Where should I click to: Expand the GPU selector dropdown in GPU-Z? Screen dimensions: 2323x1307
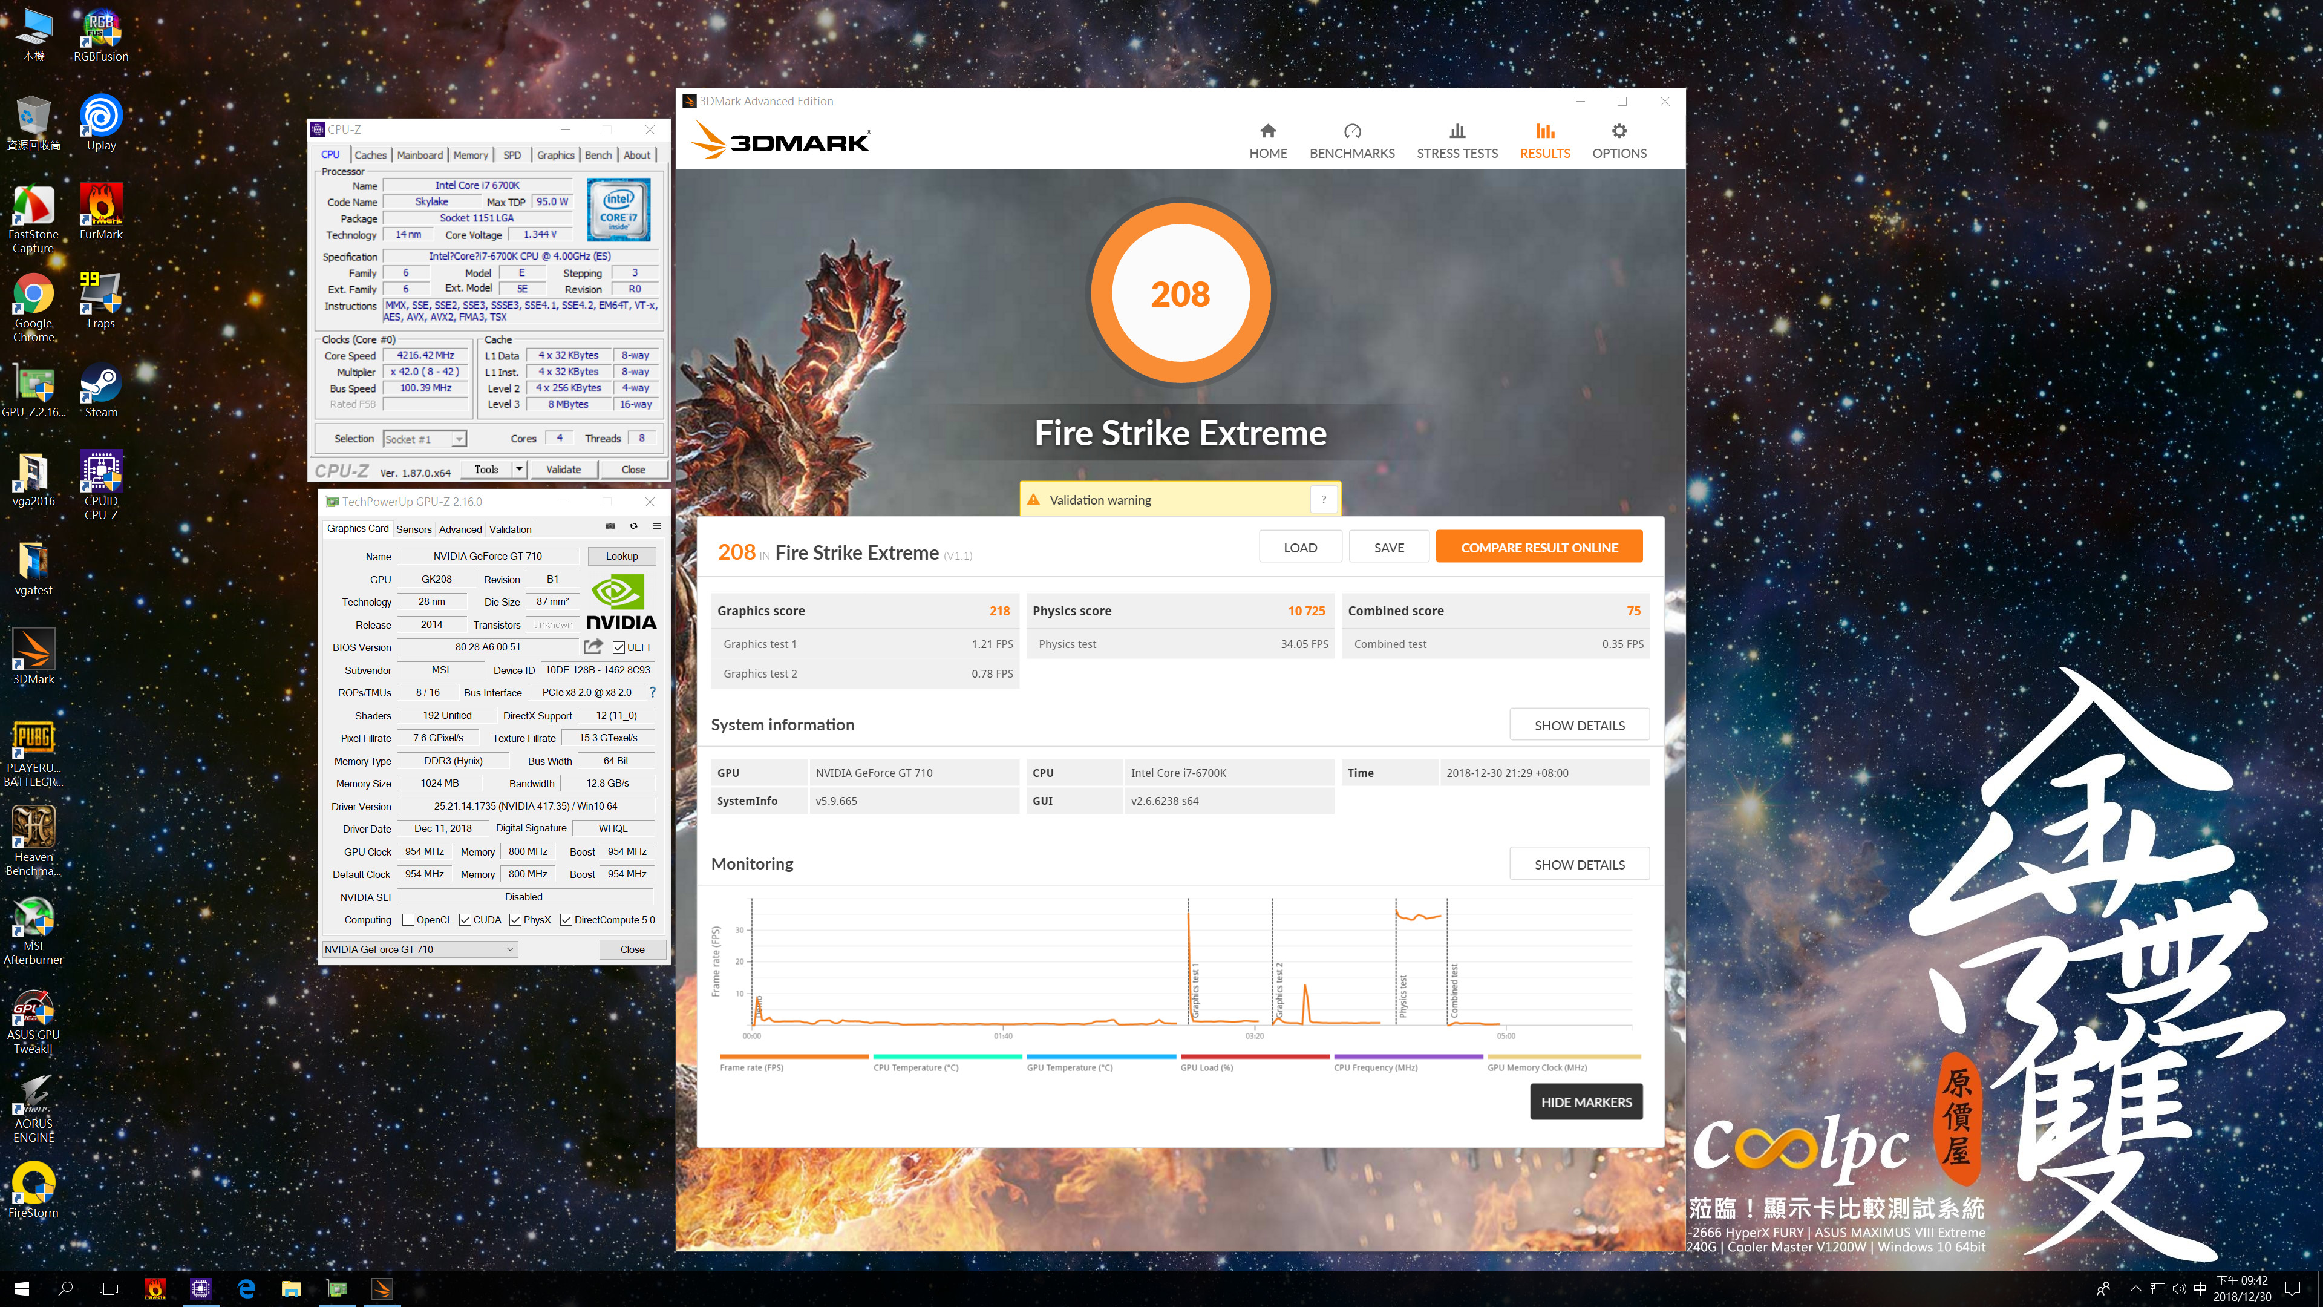pos(420,949)
